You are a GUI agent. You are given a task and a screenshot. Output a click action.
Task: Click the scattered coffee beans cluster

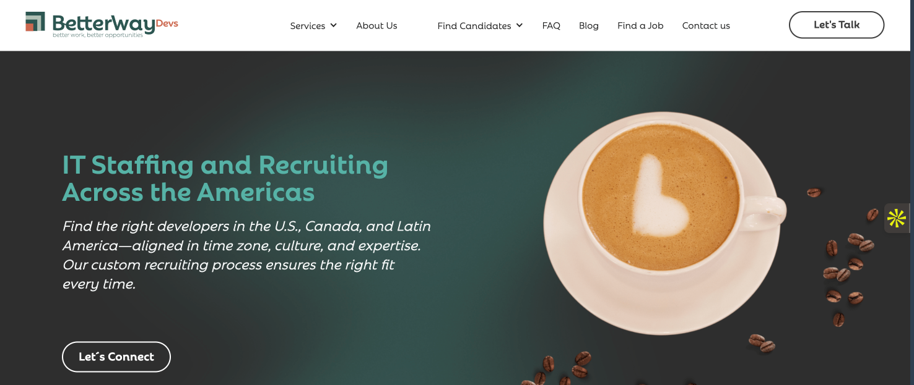tap(846, 266)
